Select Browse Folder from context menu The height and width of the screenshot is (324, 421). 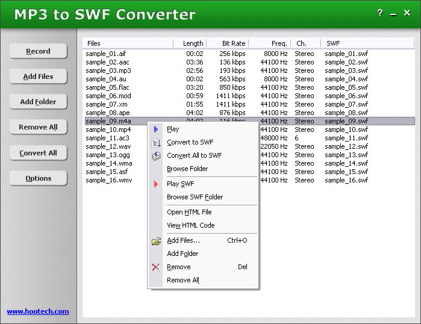point(187,169)
